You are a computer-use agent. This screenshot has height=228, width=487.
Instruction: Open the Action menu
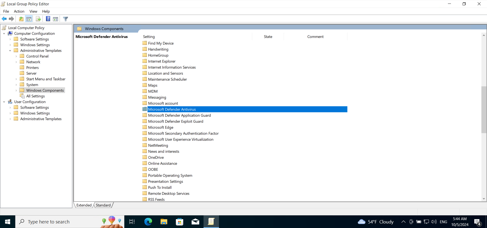19,11
